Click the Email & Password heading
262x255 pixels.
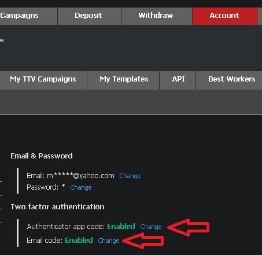42,156
